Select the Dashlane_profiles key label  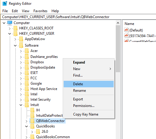44,57
